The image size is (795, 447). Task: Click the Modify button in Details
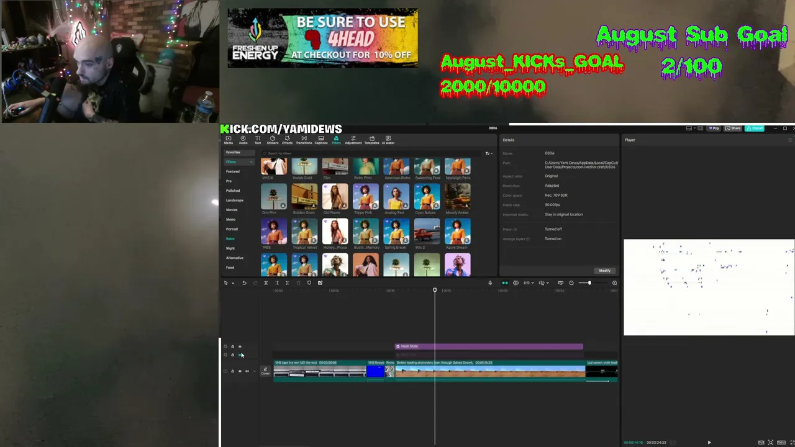coord(604,271)
